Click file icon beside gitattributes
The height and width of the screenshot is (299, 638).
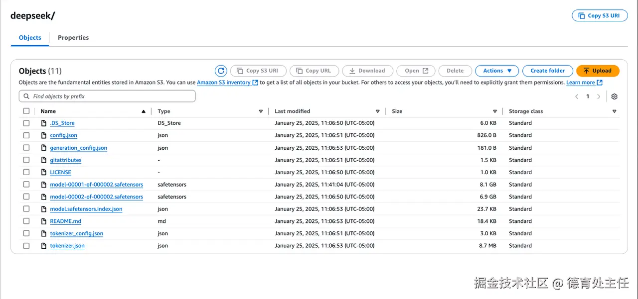tap(44, 160)
